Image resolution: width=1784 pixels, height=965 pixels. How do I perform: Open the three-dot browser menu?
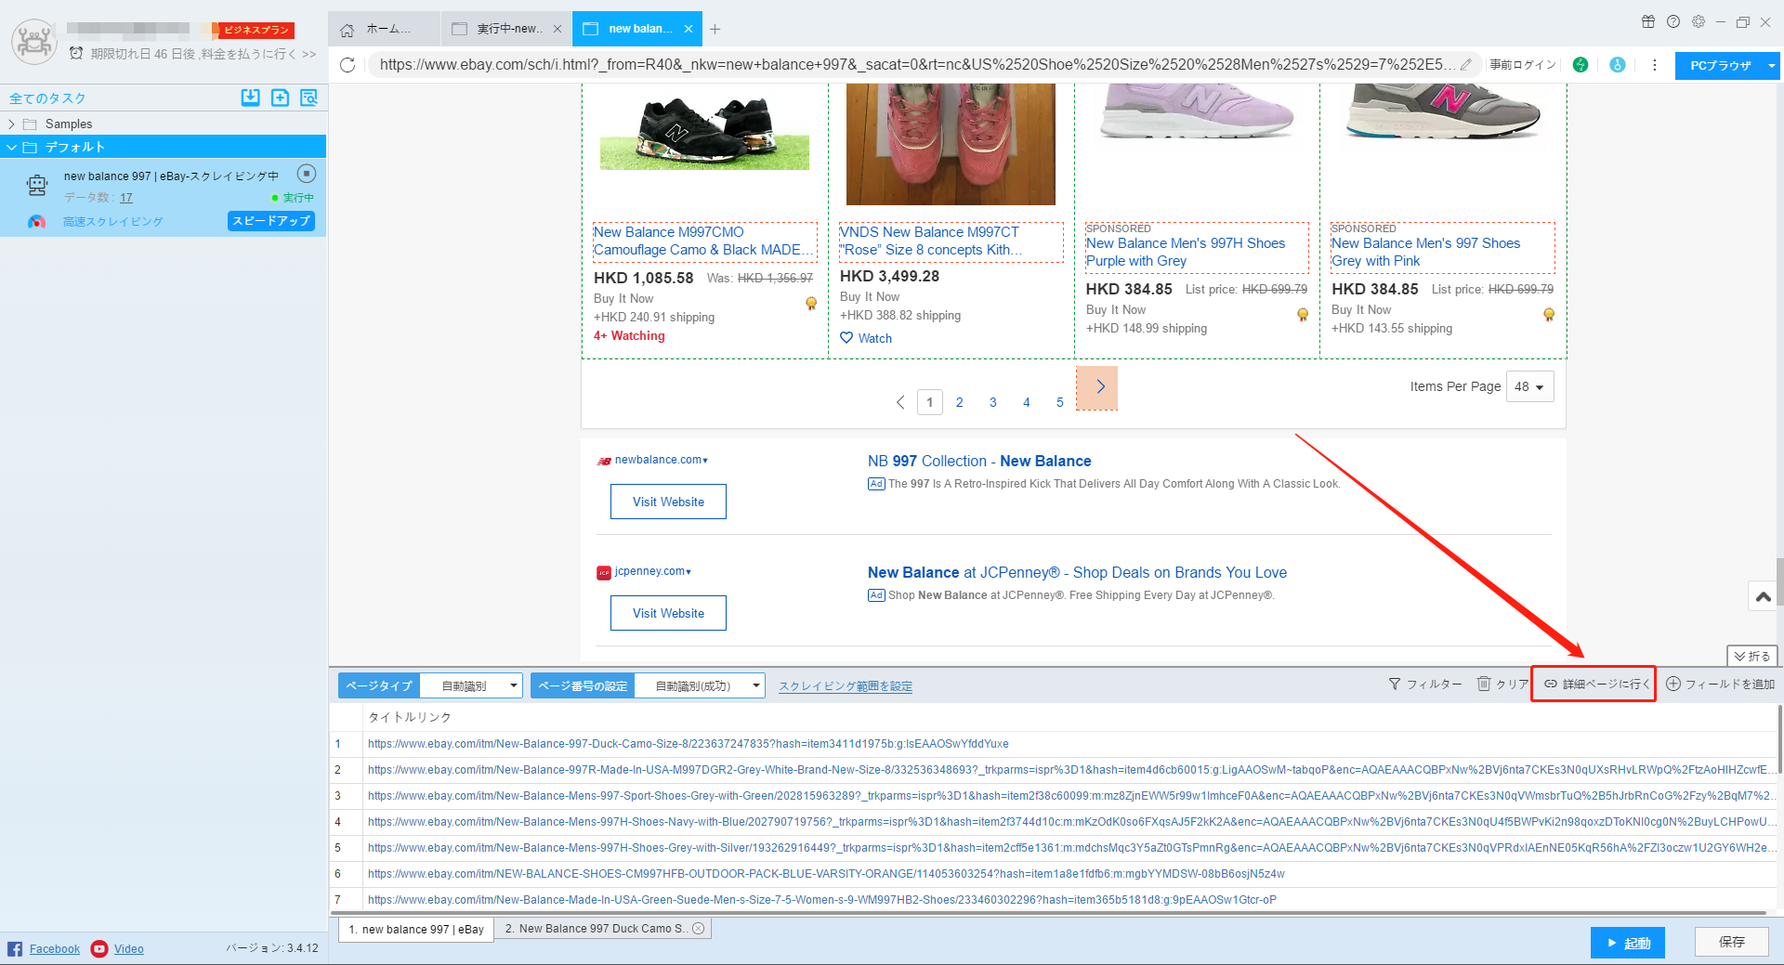(x=1655, y=65)
